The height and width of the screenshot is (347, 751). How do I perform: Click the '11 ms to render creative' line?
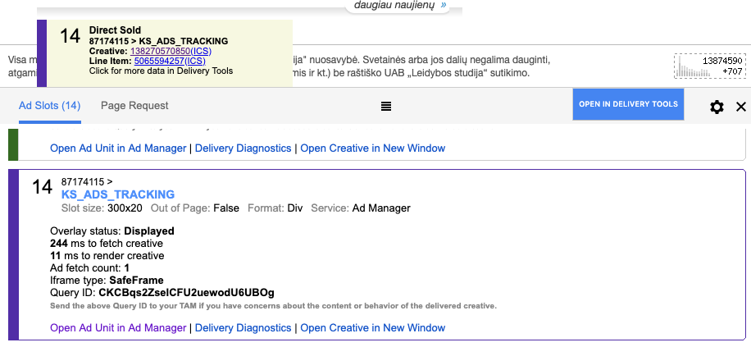107,255
